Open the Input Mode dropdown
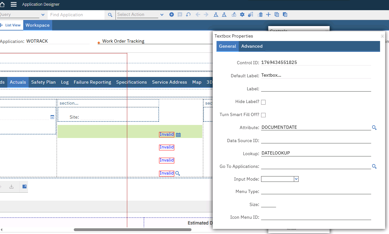 point(296,179)
